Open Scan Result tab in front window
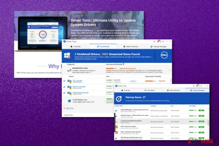Screen dimensions: 219x146 (x=149, y=90)
